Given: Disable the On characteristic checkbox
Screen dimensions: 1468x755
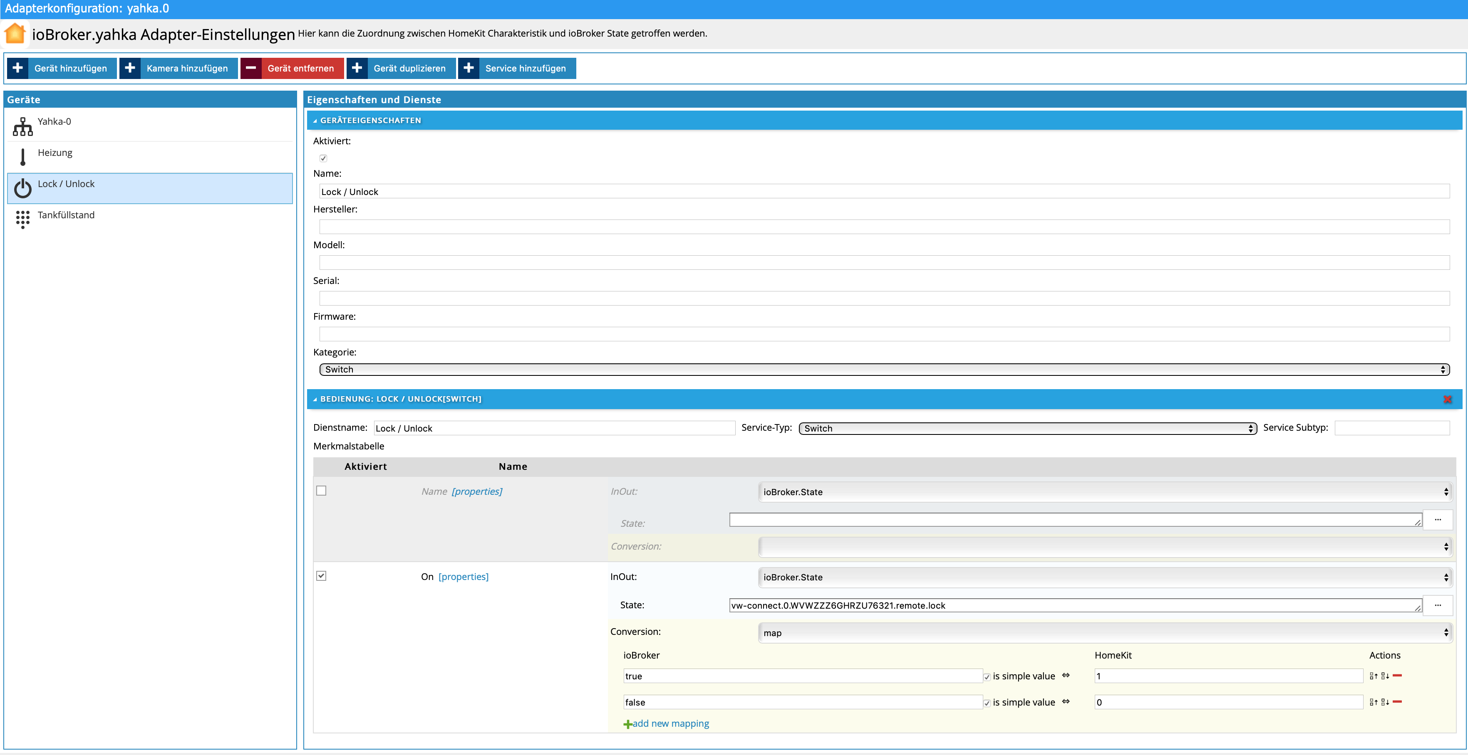Looking at the screenshot, I should (x=321, y=576).
